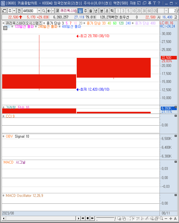Click the left scroll arrow of horizontal scrollbar

pos(4,218)
